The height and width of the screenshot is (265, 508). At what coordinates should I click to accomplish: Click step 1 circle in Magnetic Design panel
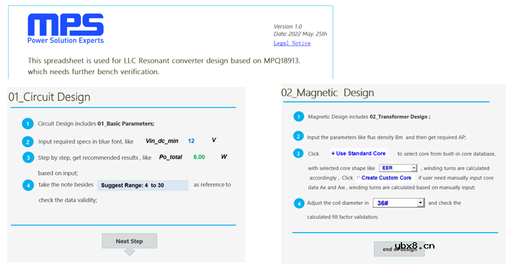pyautogui.click(x=298, y=117)
